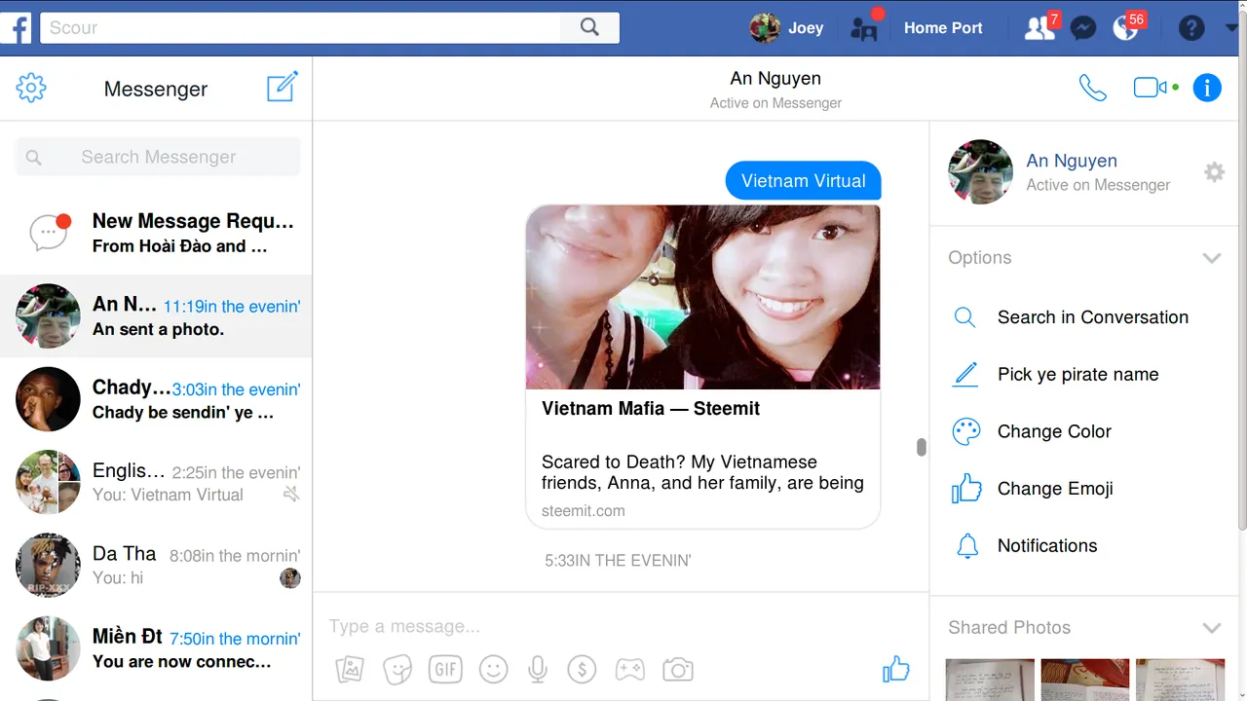Select the An Nguyen conversation row
The height and width of the screenshot is (701, 1247).
(x=156, y=316)
